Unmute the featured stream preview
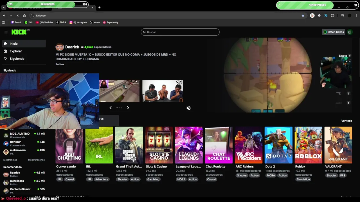360x202 pixels. [x=188, y=108]
